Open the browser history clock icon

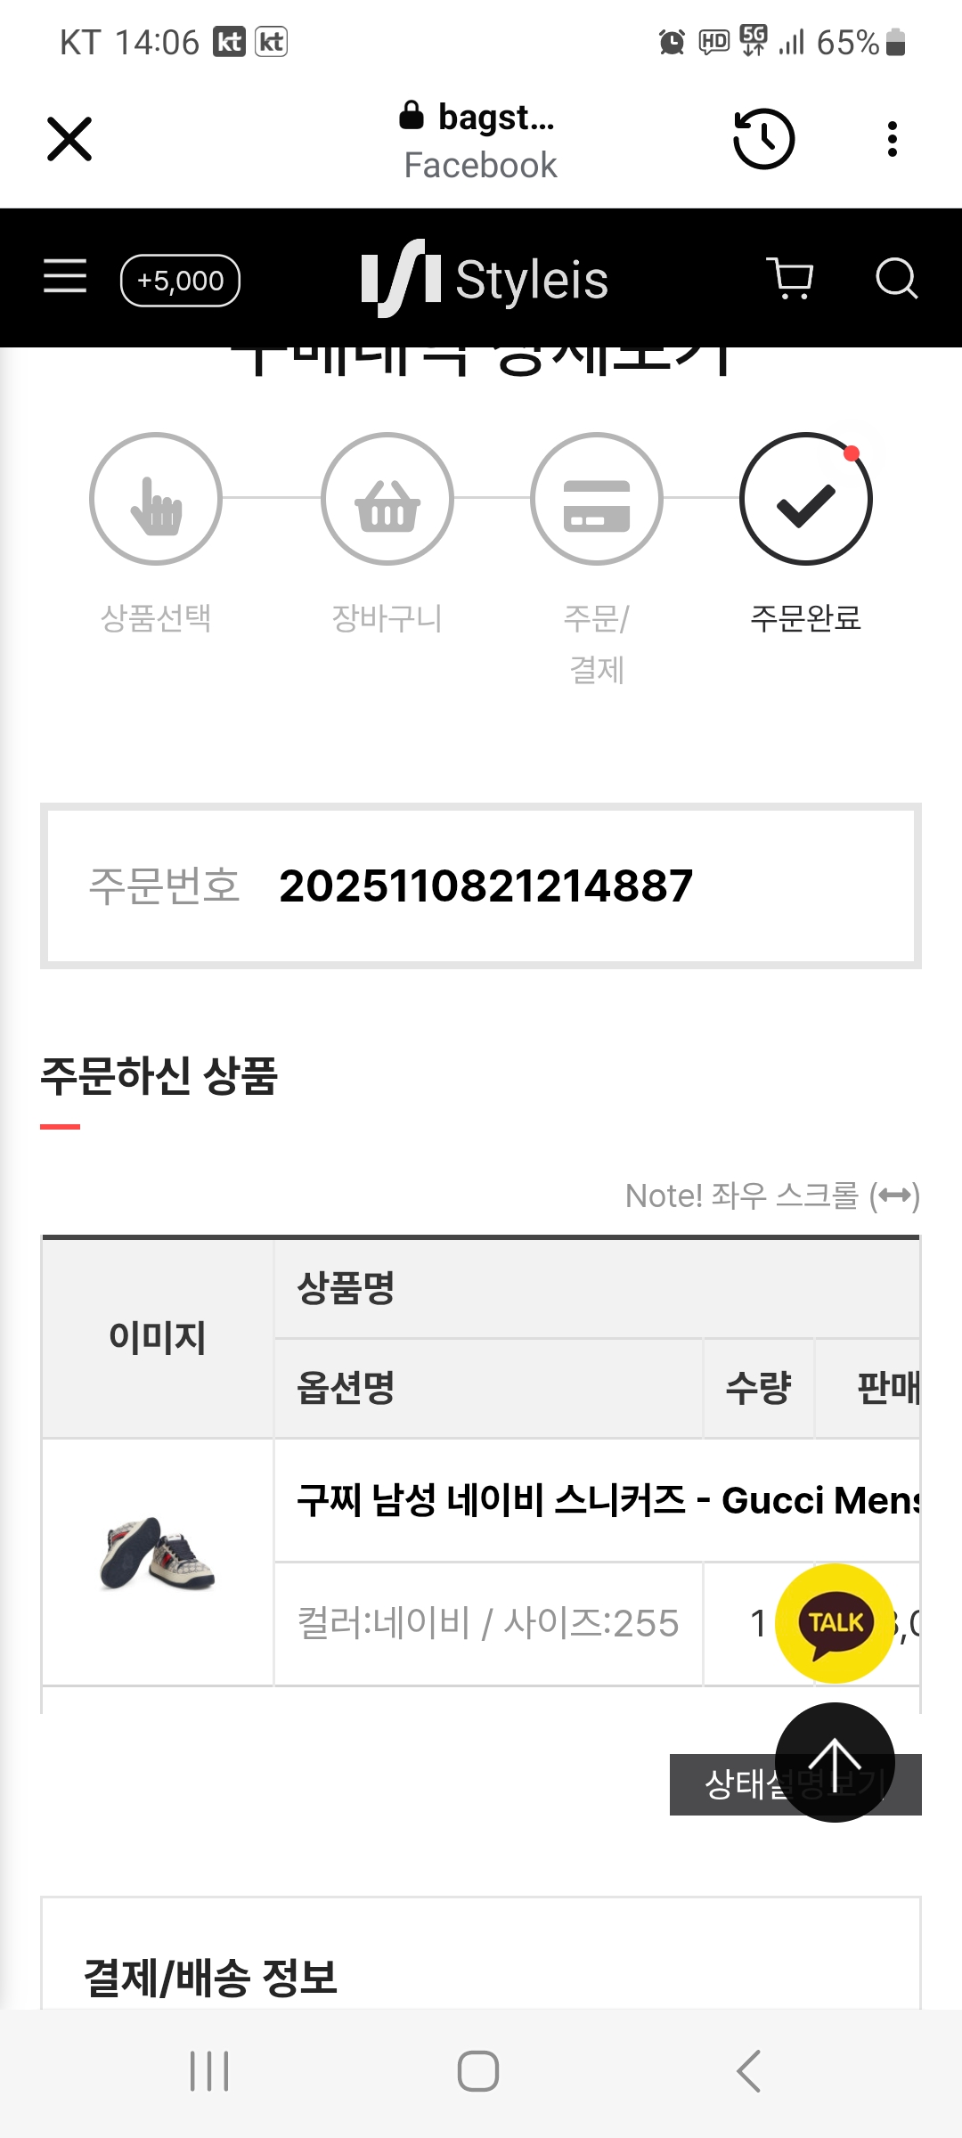coord(763,139)
